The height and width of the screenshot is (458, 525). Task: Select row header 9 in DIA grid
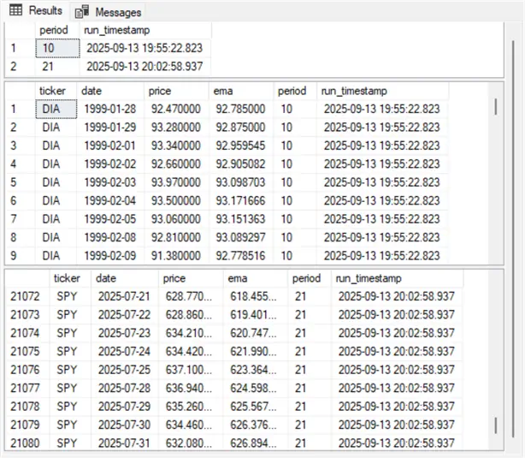tap(20, 256)
